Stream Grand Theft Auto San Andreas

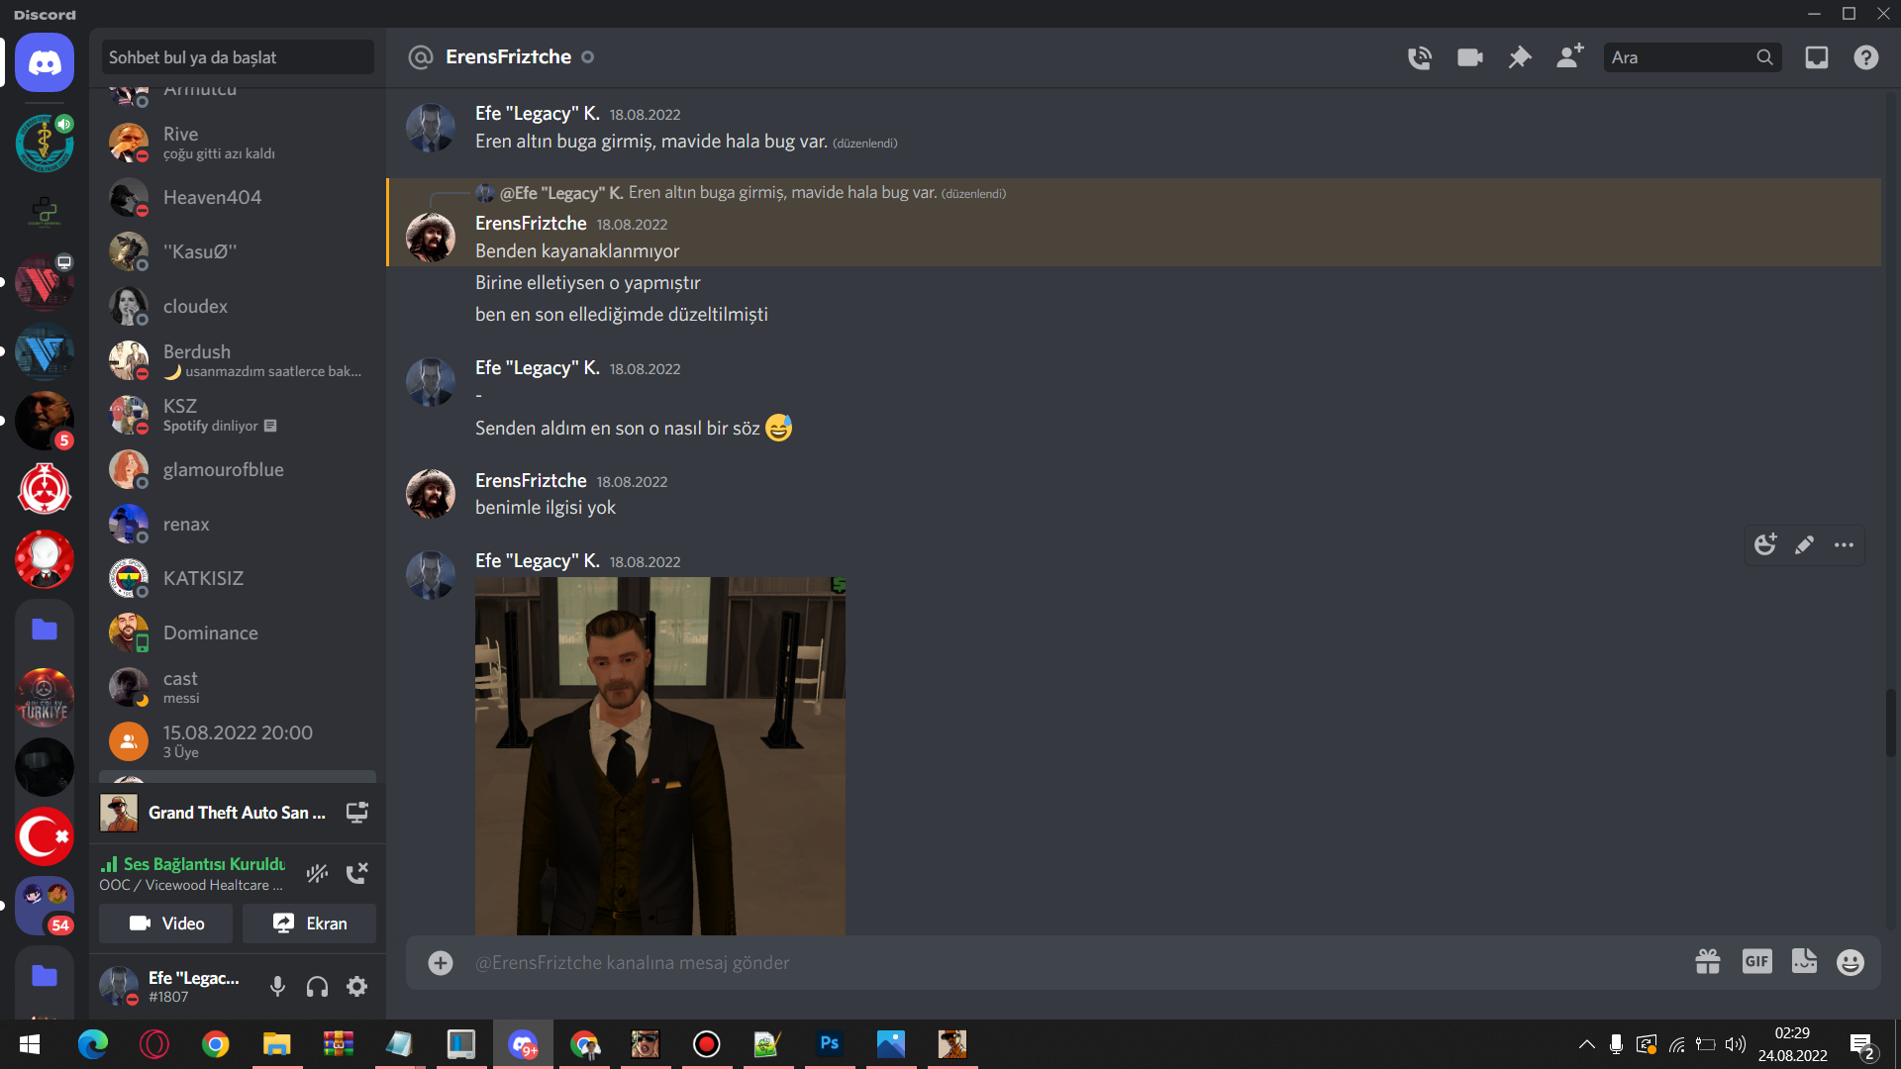(356, 813)
